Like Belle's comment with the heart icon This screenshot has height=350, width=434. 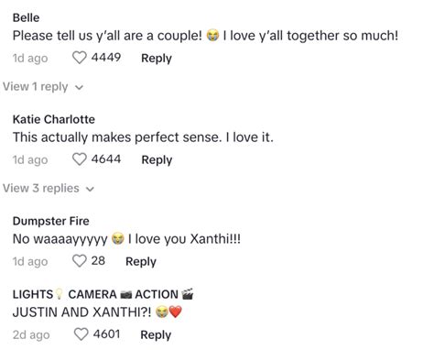[80, 58]
